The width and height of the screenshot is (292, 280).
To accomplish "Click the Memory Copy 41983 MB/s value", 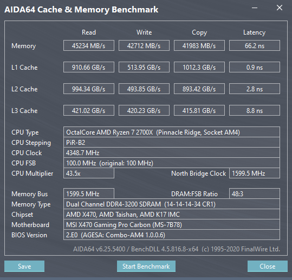I will [x=199, y=45].
